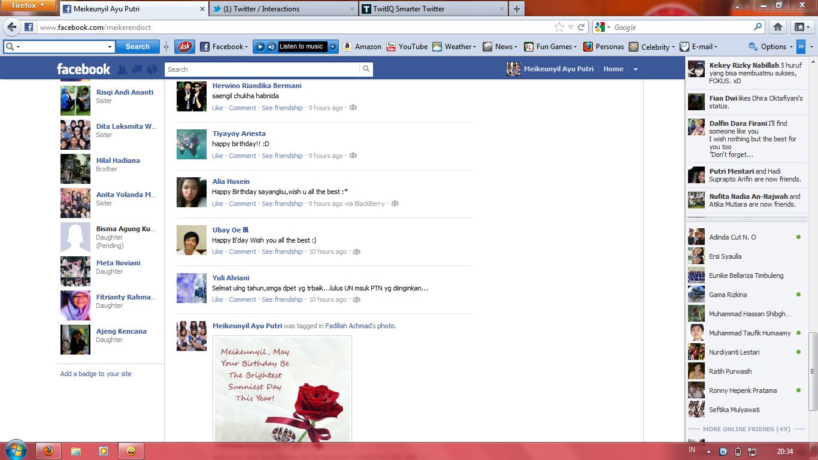Viewport: 818px width, 460px height.
Task: Open the bookmarks menu button
Action: [801, 27]
